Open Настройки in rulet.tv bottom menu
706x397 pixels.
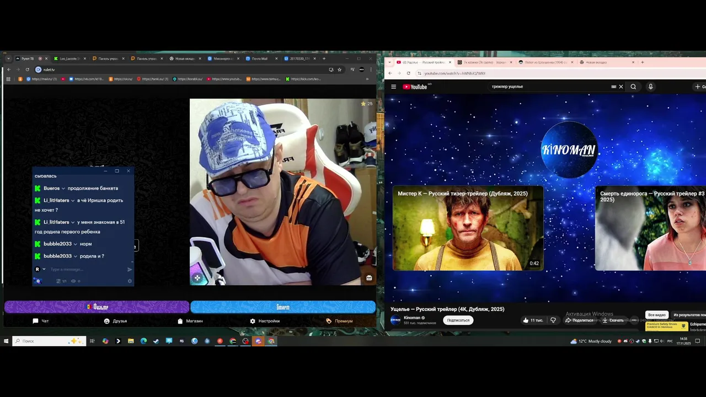tap(265, 321)
